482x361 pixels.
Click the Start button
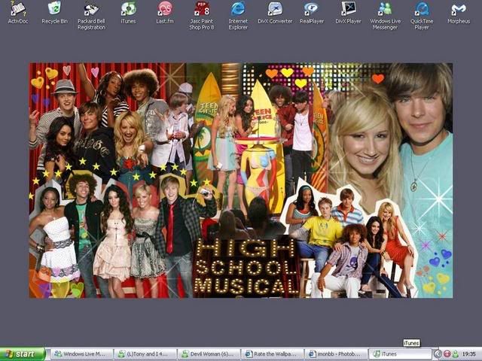click(x=23, y=353)
